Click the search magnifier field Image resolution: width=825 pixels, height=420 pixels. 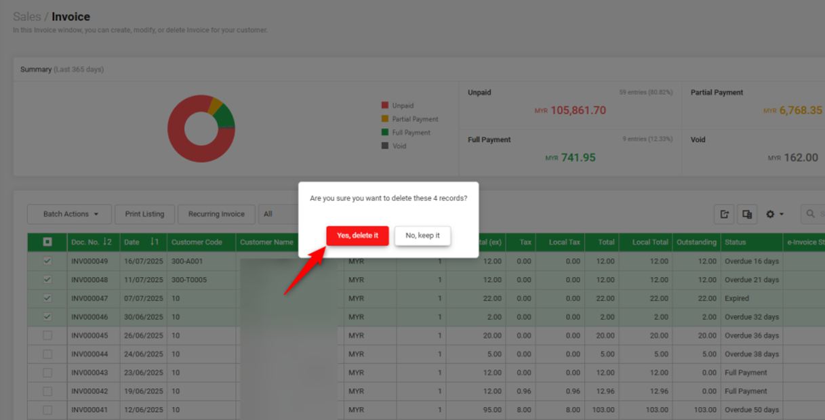[x=812, y=214]
